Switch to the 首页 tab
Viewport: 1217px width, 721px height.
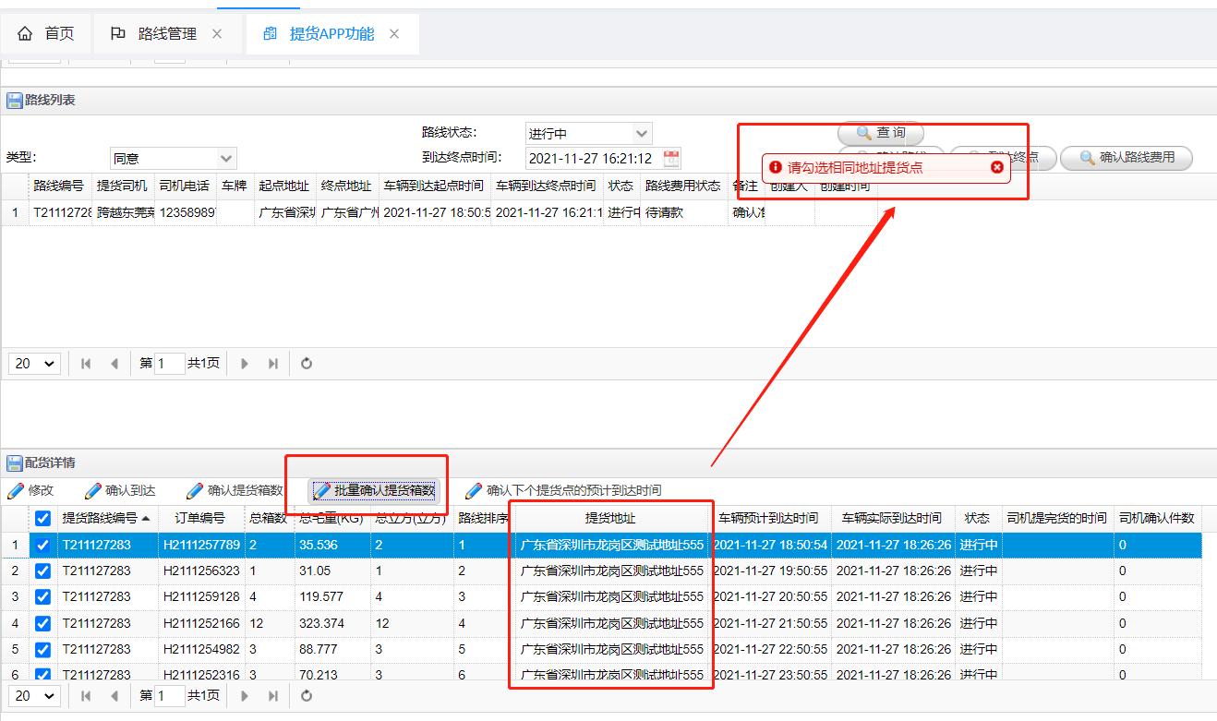tap(46, 34)
